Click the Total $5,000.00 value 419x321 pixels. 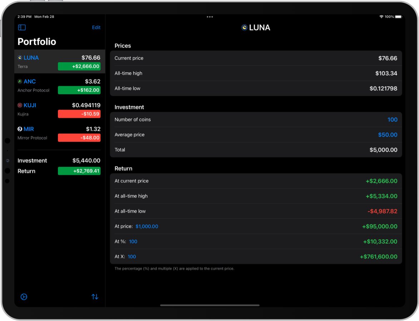(x=383, y=150)
